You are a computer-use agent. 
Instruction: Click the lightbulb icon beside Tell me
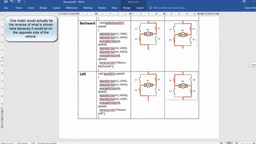pyautogui.click(x=150, y=8)
